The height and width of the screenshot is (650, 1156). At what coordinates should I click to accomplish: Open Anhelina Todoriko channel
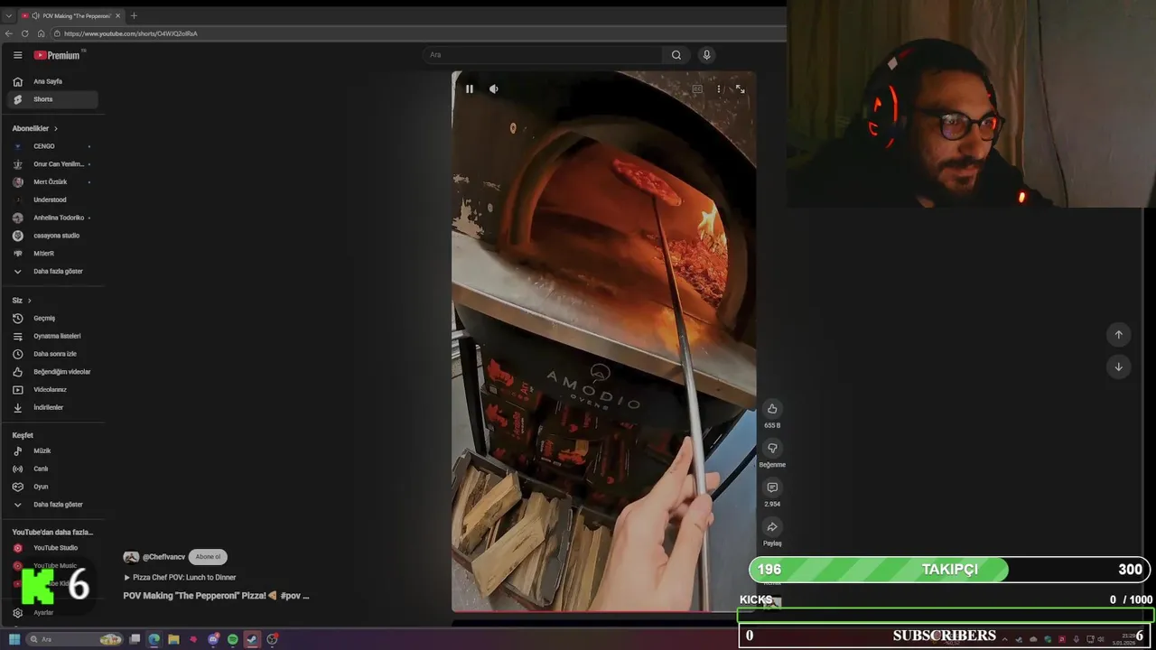tap(52, 218)
